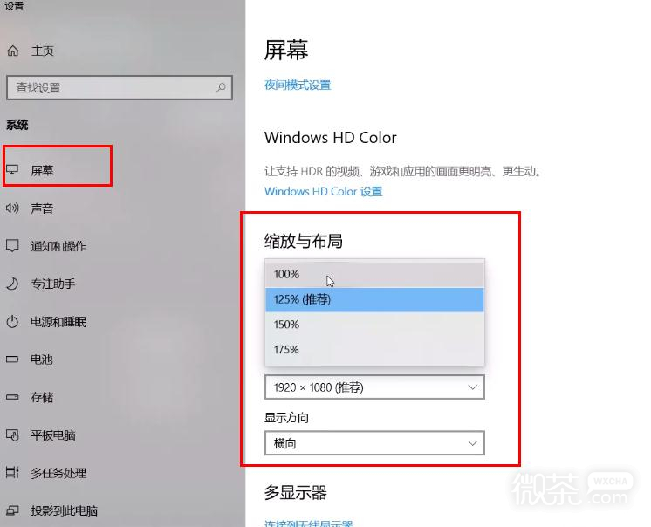Open the 横向 display orientation dropdown
The height and width of the screenshot is (527, 651).
tap(374, 443)
